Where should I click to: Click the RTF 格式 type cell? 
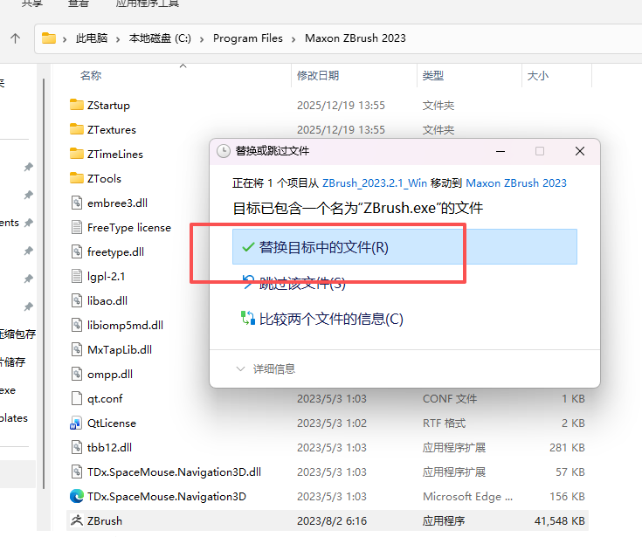(444, 423)
